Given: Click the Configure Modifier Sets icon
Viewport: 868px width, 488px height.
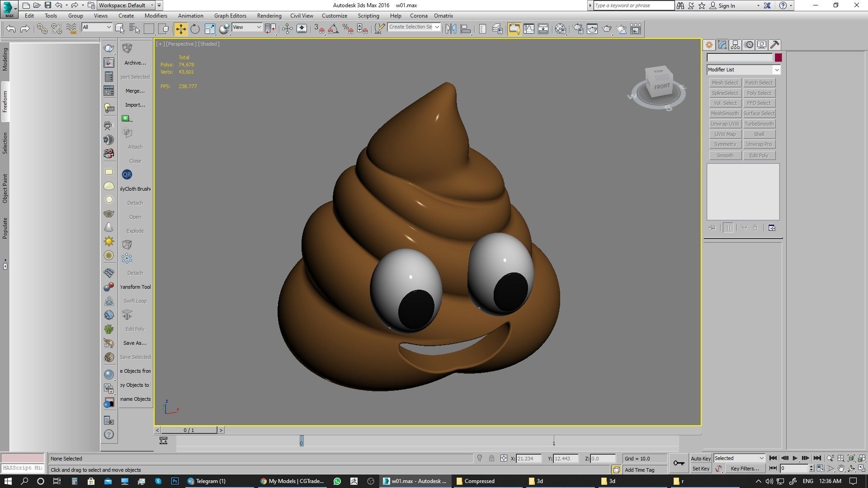Looking at the screenshot, I should (x=772, y=228).
